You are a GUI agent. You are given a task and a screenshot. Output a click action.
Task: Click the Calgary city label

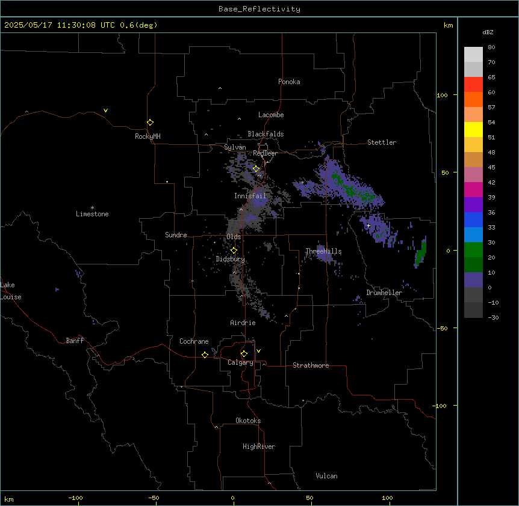click(240, 362)
